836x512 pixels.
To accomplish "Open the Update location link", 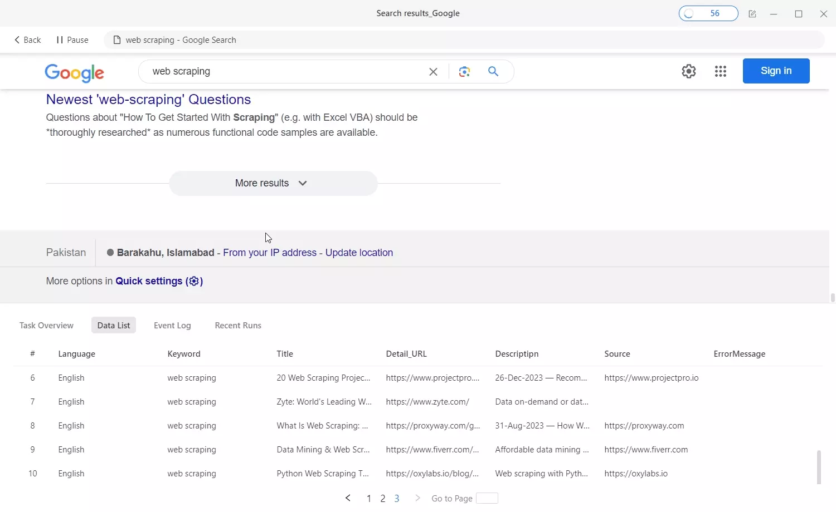I will tap(359, 252).
